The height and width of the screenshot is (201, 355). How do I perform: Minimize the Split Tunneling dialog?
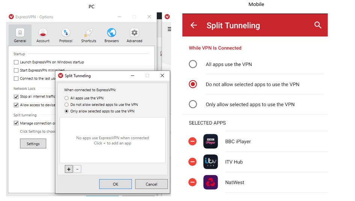132,76
